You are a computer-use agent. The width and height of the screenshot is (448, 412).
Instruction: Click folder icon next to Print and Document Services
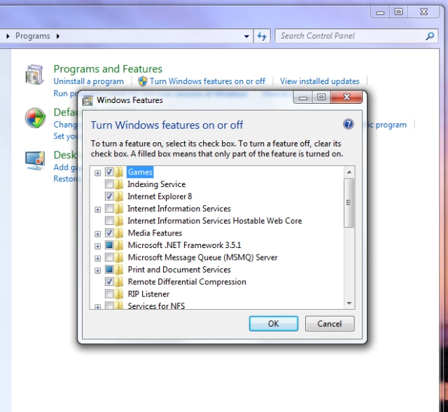coord(118,270)
